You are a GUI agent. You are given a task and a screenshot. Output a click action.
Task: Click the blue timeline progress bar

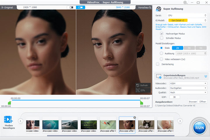click(x=76, y=100)
